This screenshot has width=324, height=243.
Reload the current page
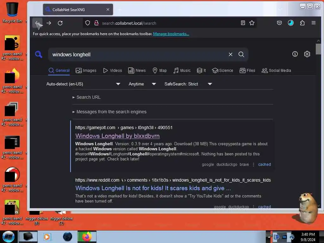[60, 23]
